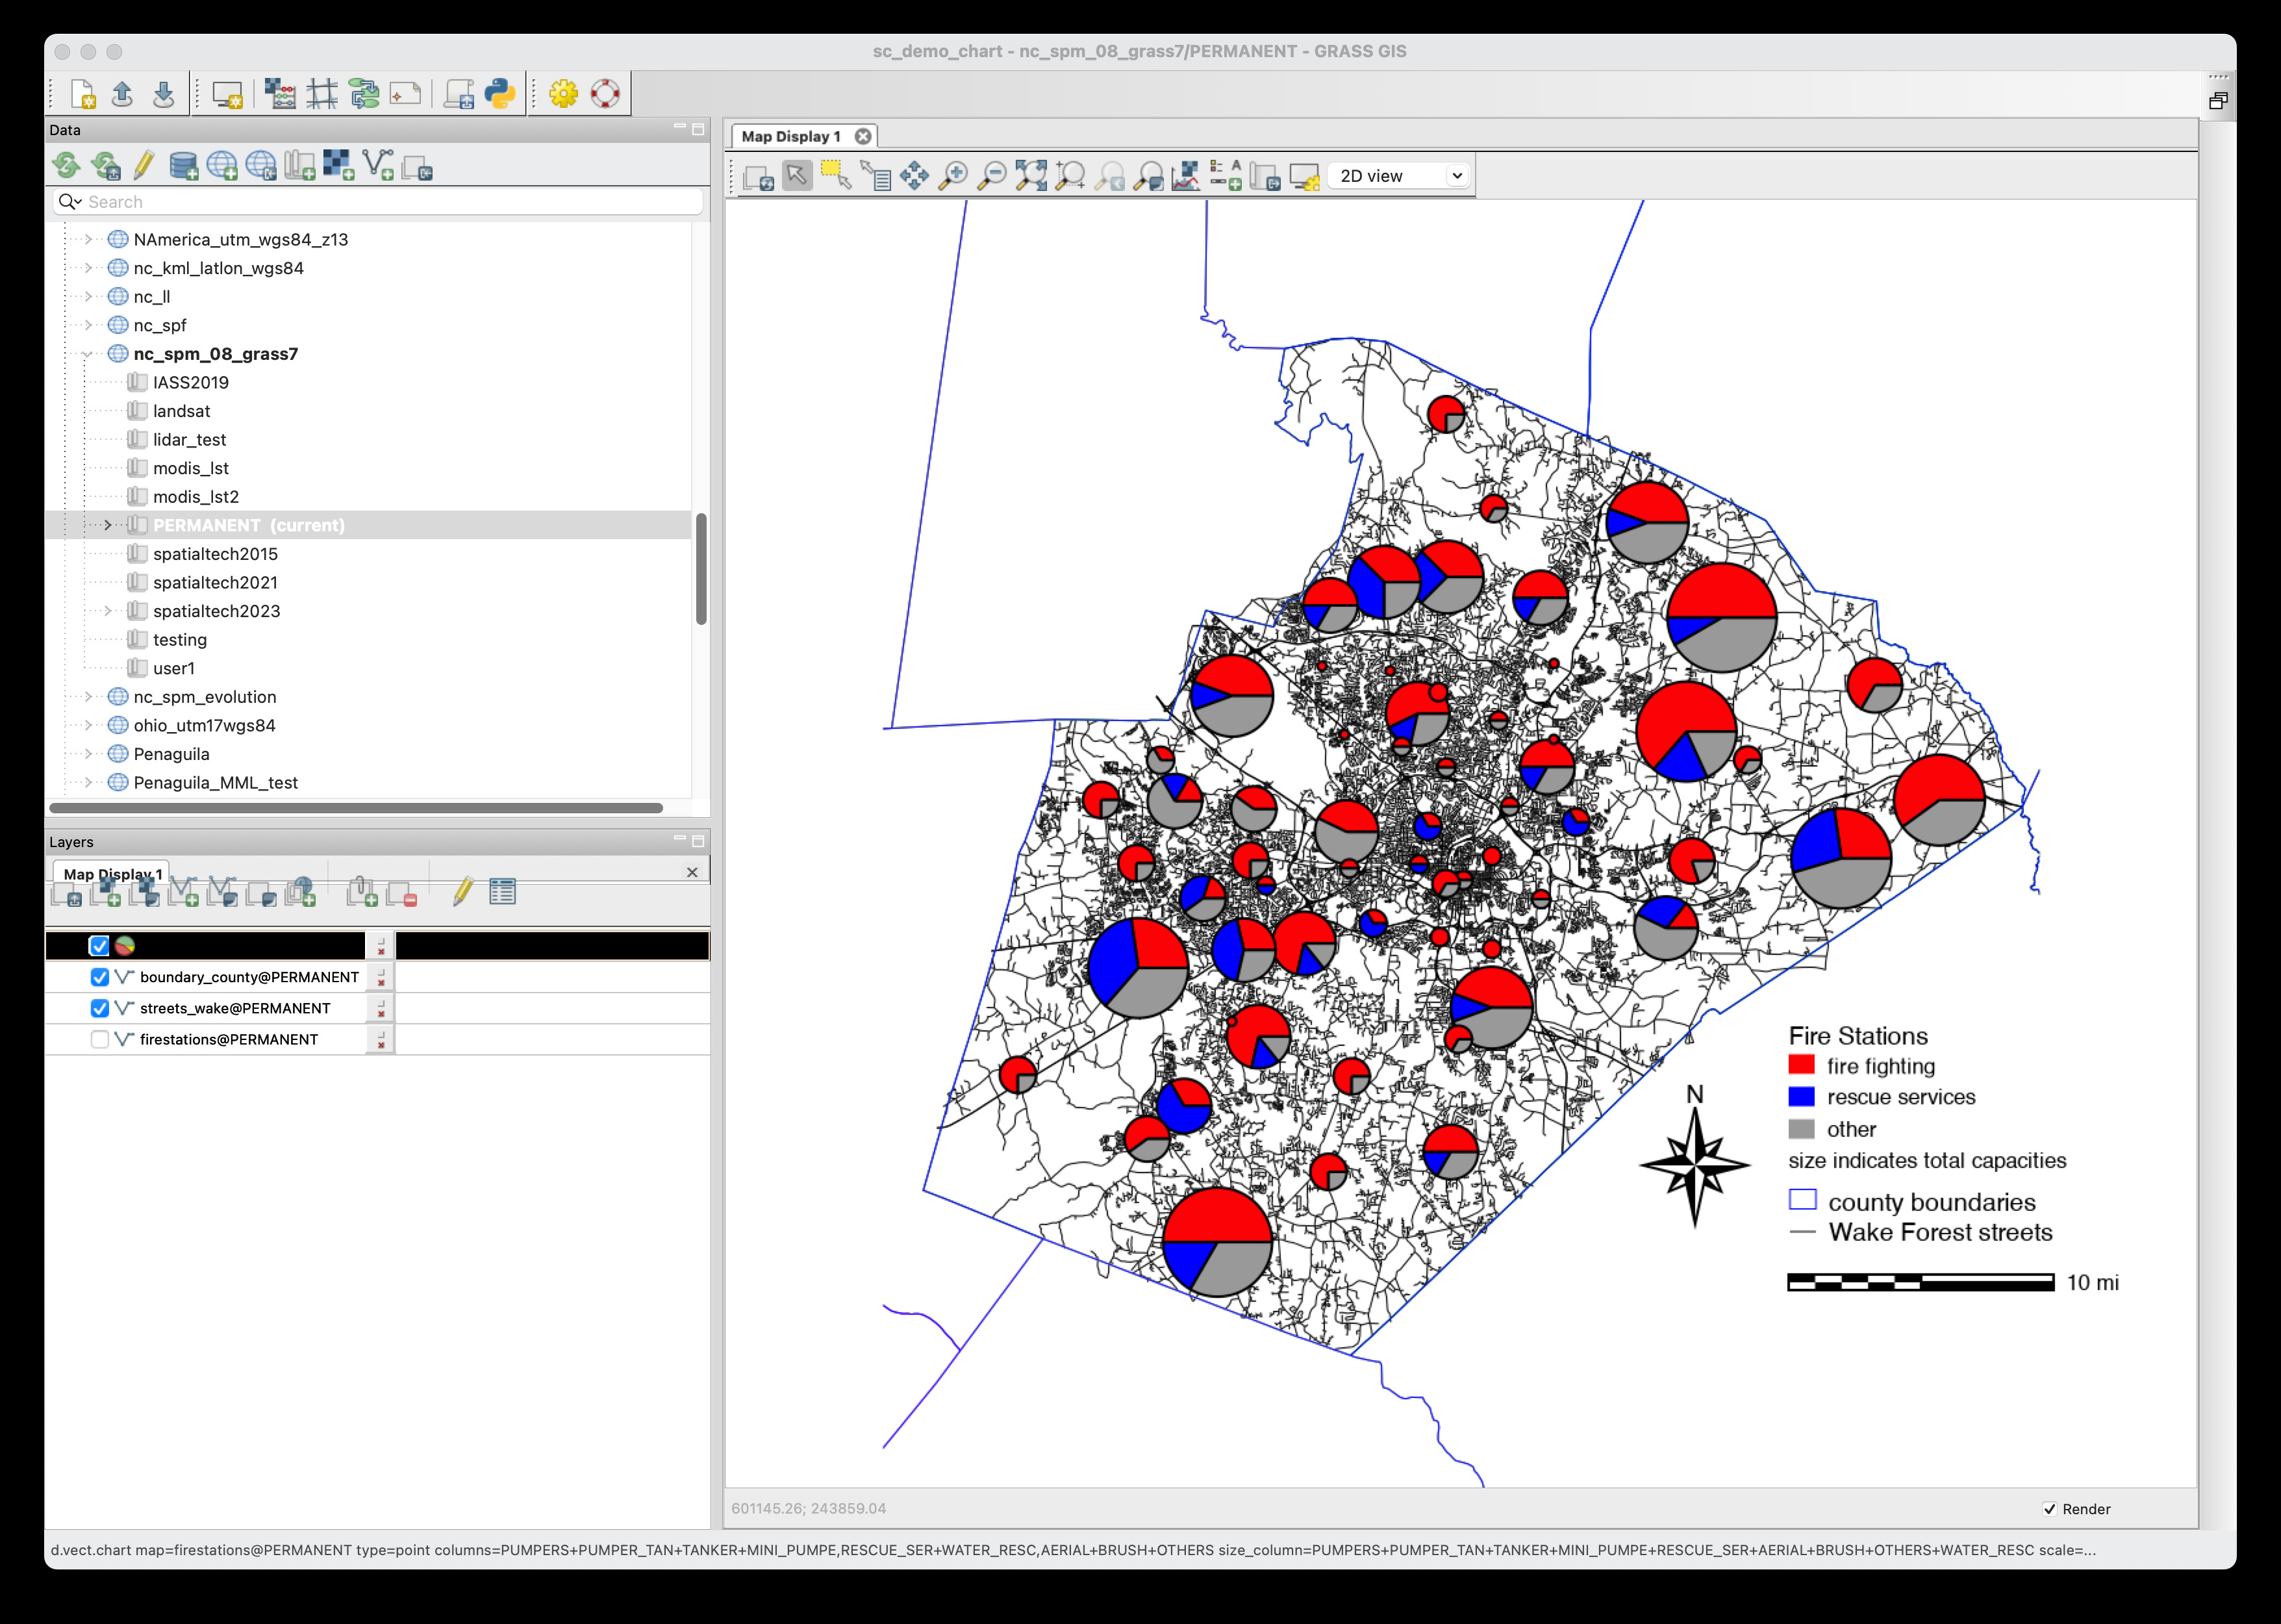The width and height of the screenshot is (2281, 1624).
Task: Select the Pan tool
Action: tap(914, 176)
